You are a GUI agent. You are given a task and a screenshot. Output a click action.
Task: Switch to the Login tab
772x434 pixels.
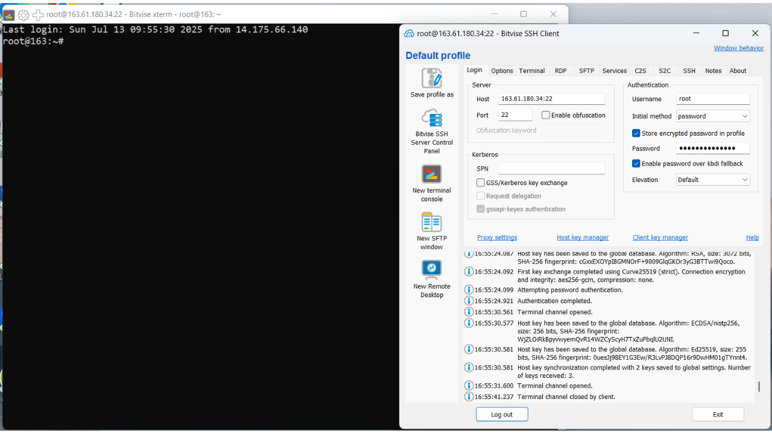pos(475,70)
